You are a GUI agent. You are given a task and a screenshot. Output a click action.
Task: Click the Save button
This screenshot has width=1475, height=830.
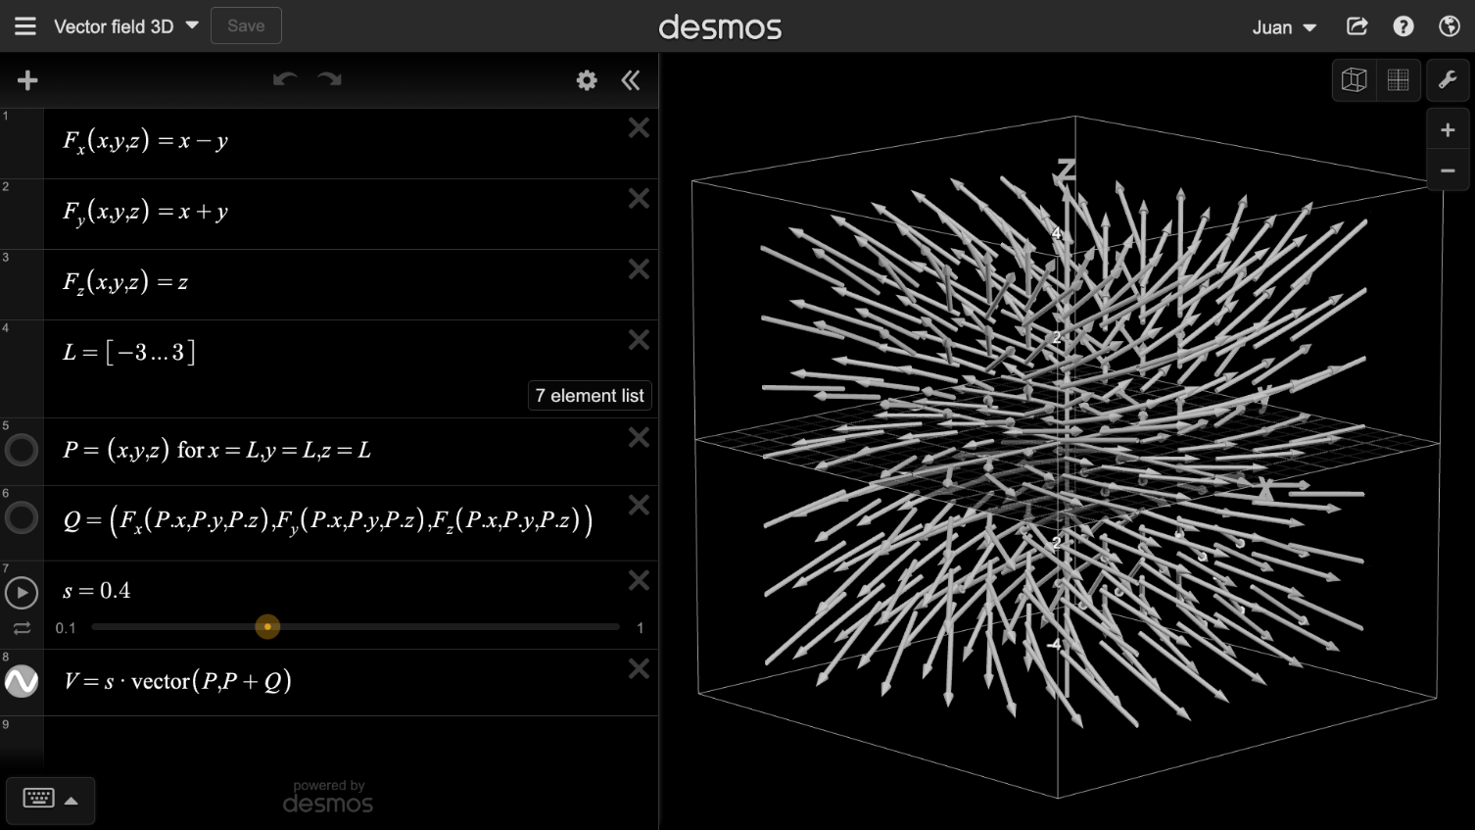tap(246, 25)
